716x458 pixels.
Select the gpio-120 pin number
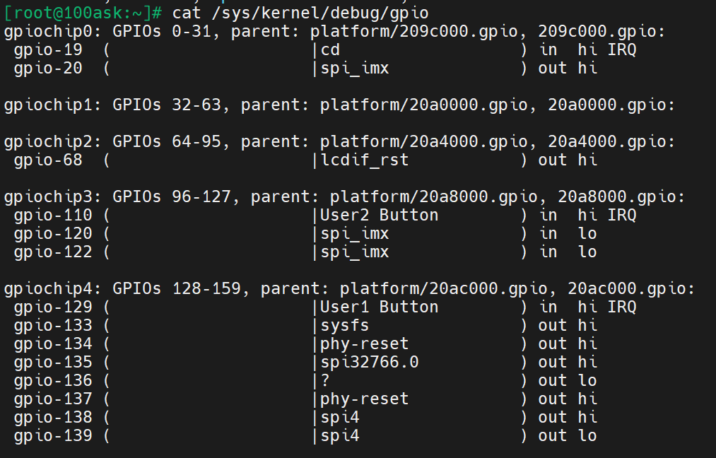click(x=53, y=233)
